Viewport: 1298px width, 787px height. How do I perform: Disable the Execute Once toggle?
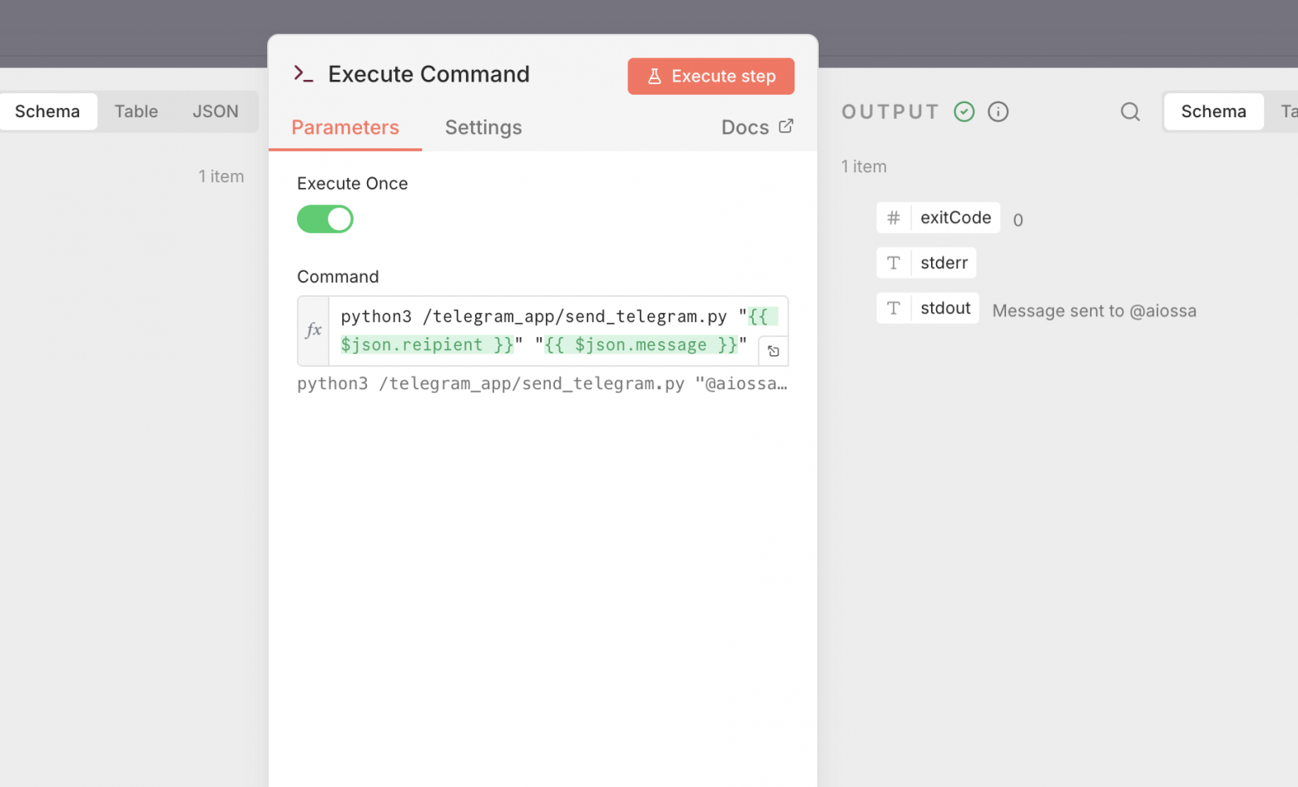[324, 219]
